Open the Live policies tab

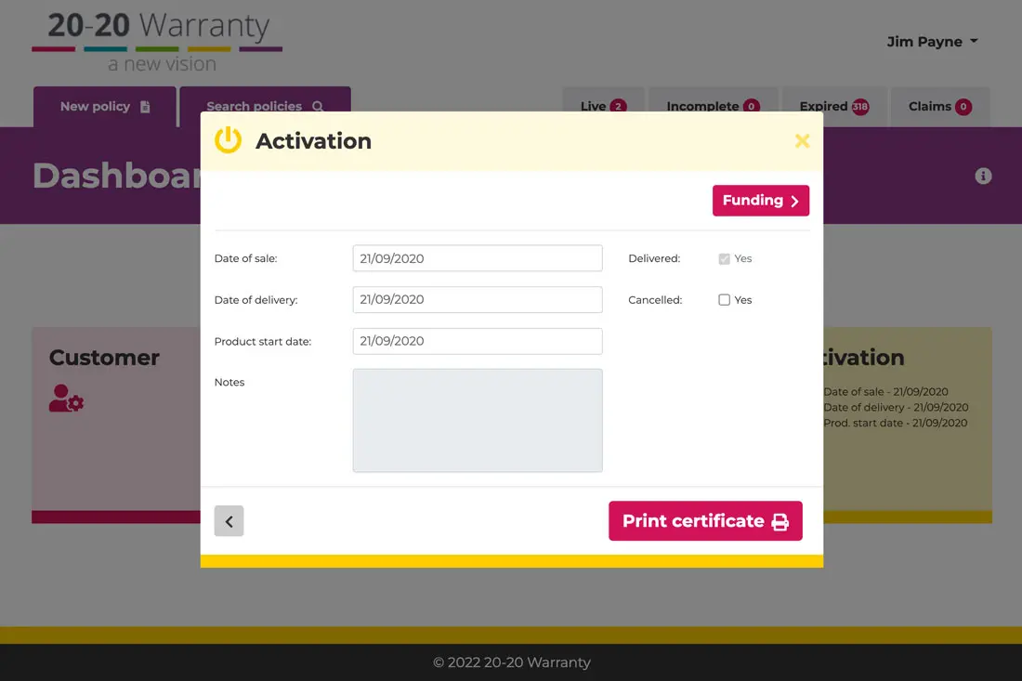(x=602, y=107)
